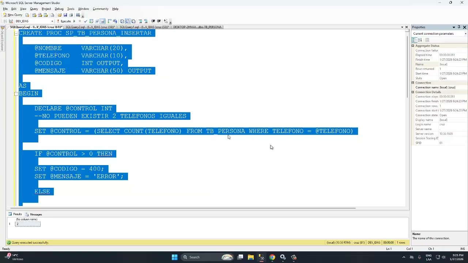Switch to the SQLQuery1.sql tab
This screenshot has height=263, width=468.
click(144, 27)
